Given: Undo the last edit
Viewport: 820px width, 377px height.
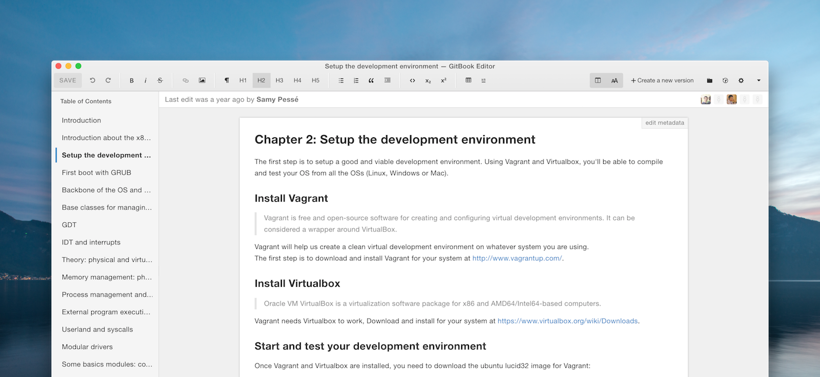Looking at the screenshot, I should coord(93,80).
